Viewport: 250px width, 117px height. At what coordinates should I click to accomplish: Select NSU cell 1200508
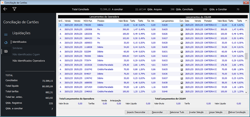88,30
